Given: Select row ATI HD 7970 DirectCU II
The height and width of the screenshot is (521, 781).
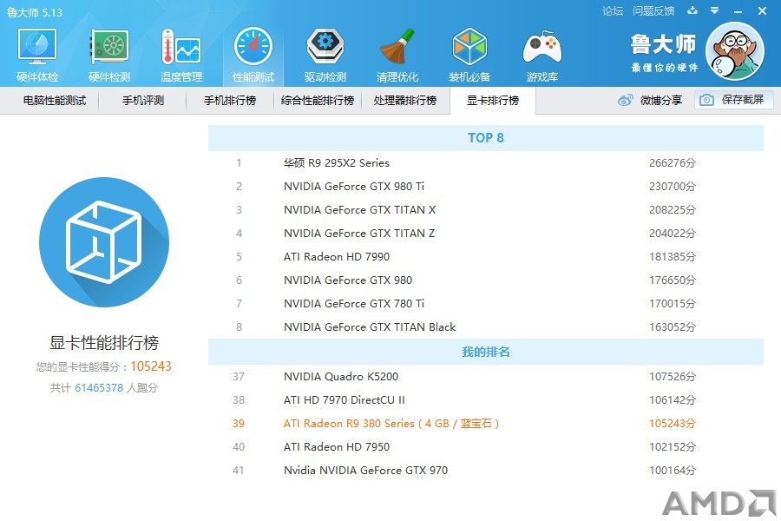Looking at the screenshot, I should point(486,399).
